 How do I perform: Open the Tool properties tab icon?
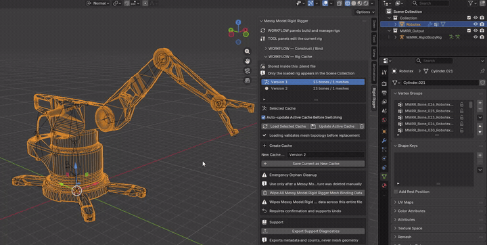click(384, 72)
